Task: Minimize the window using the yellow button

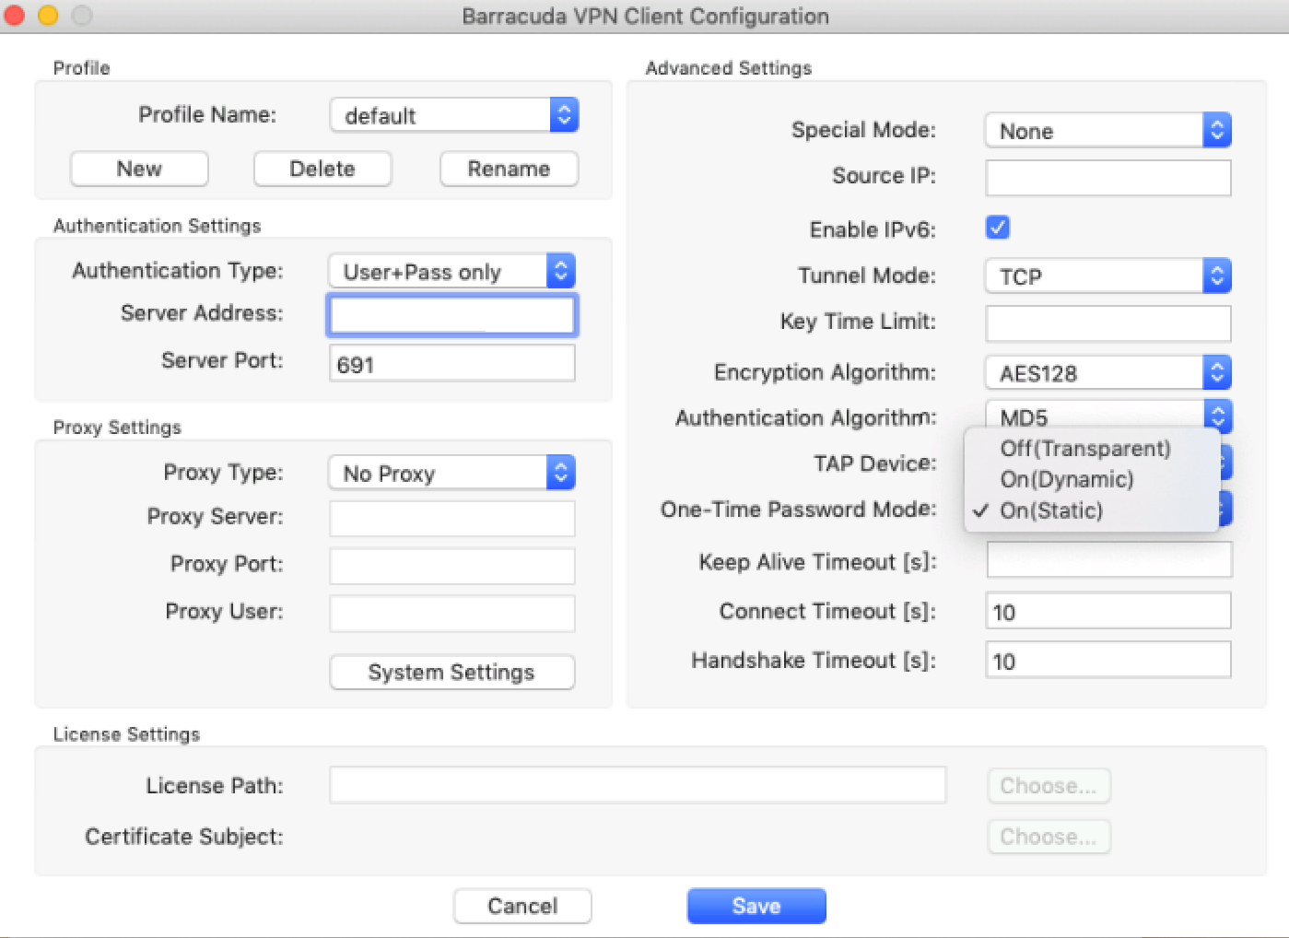Action: click(x=48, y=16)
